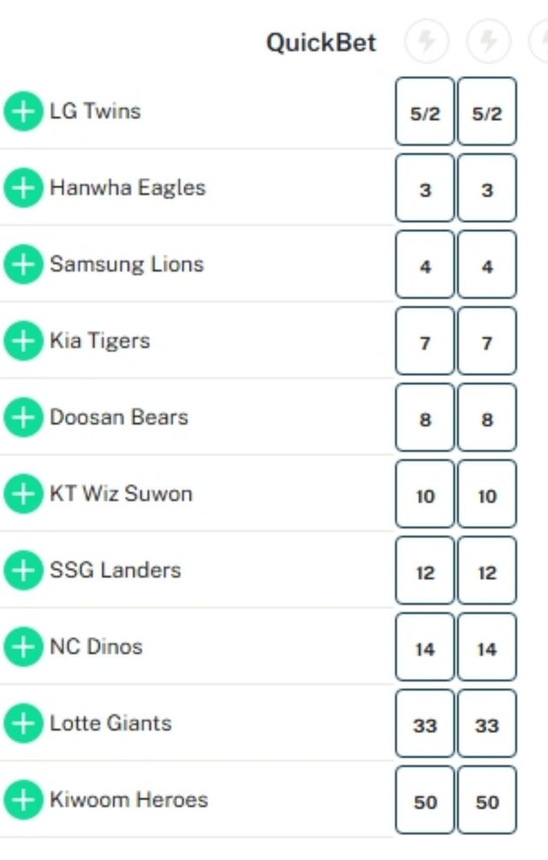The width and height of the screenshot is (548, 860).
Task: Enable the second QuickBet lightning toggle
Action: pyautogui.click(x=488, y=41)
